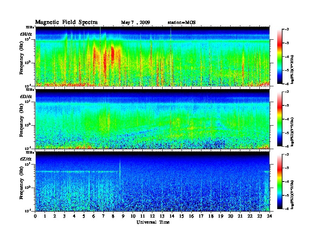Click hour tick label "23" on time axis
This screenshot has width=321, height=248.
(260, 216)
